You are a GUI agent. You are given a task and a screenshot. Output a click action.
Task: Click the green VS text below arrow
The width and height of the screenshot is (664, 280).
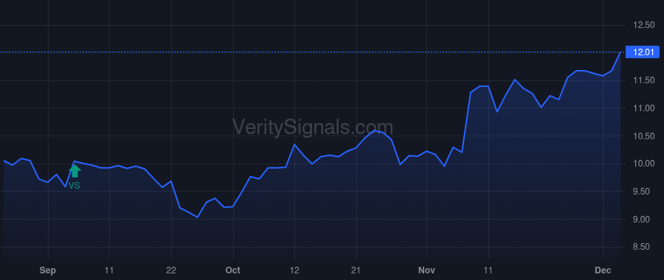[x=74, y=185]
